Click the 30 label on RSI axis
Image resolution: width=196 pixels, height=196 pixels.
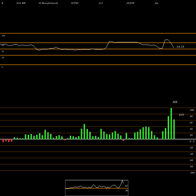point(3,58)
